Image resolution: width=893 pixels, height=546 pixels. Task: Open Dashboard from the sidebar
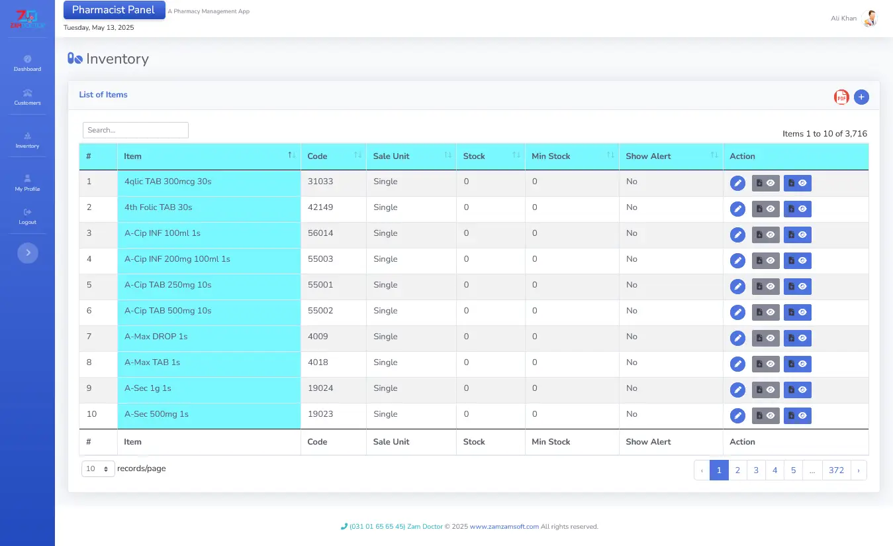pos(27,64)
